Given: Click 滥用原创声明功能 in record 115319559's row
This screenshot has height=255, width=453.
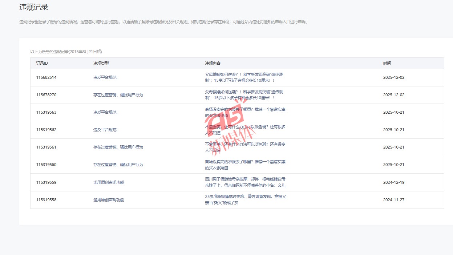Looking at the screenshot, I should 109,182.
